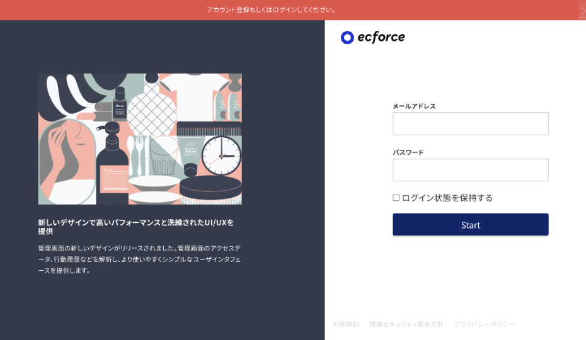Click the ecforce logo
The image size is (586, 340).
372,37
